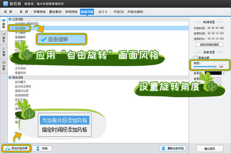Viewport: 231px width, 154px height.
Task: Collapse the 位置调整 group
Action: click(x=10, y=19)
